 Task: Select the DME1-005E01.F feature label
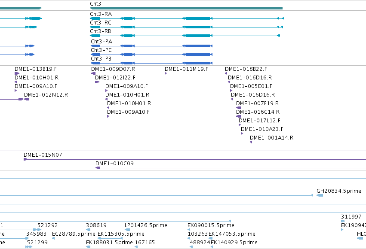click(x=251, y=86)
